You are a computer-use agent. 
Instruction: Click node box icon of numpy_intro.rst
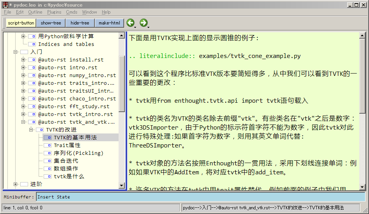tap(32, 75)
